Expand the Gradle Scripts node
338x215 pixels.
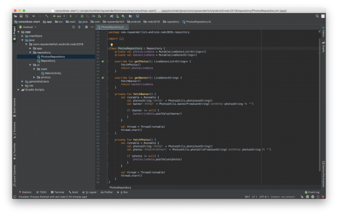click(x=19, y=90)
